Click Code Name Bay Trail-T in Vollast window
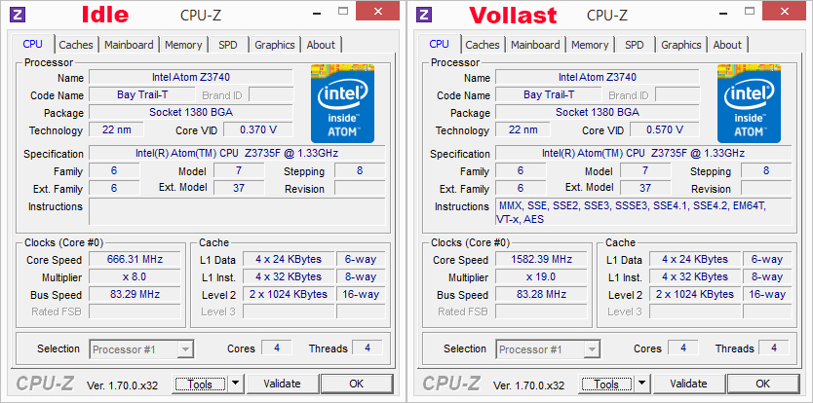Screen dimensions: 813x403 pyautogui.click(x=549, y=94)
